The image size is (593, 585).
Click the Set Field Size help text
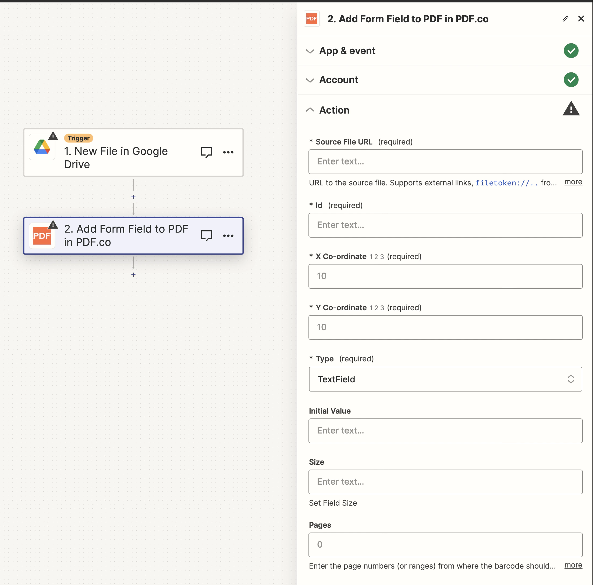tap(333, 503)
